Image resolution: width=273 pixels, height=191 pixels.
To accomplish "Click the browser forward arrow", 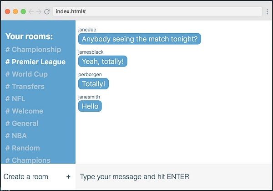I will [x=39, y=12].
